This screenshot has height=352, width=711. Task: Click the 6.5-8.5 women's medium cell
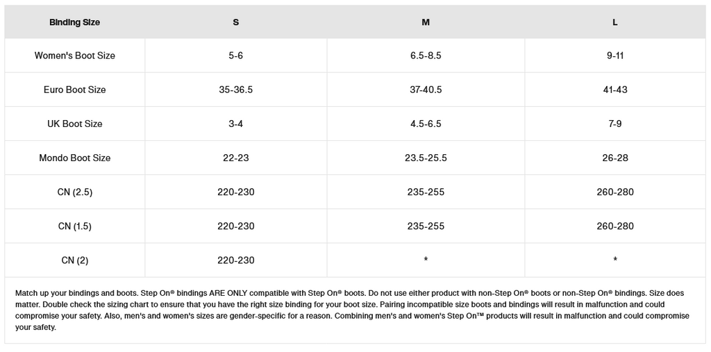click(x=426, y=56)
